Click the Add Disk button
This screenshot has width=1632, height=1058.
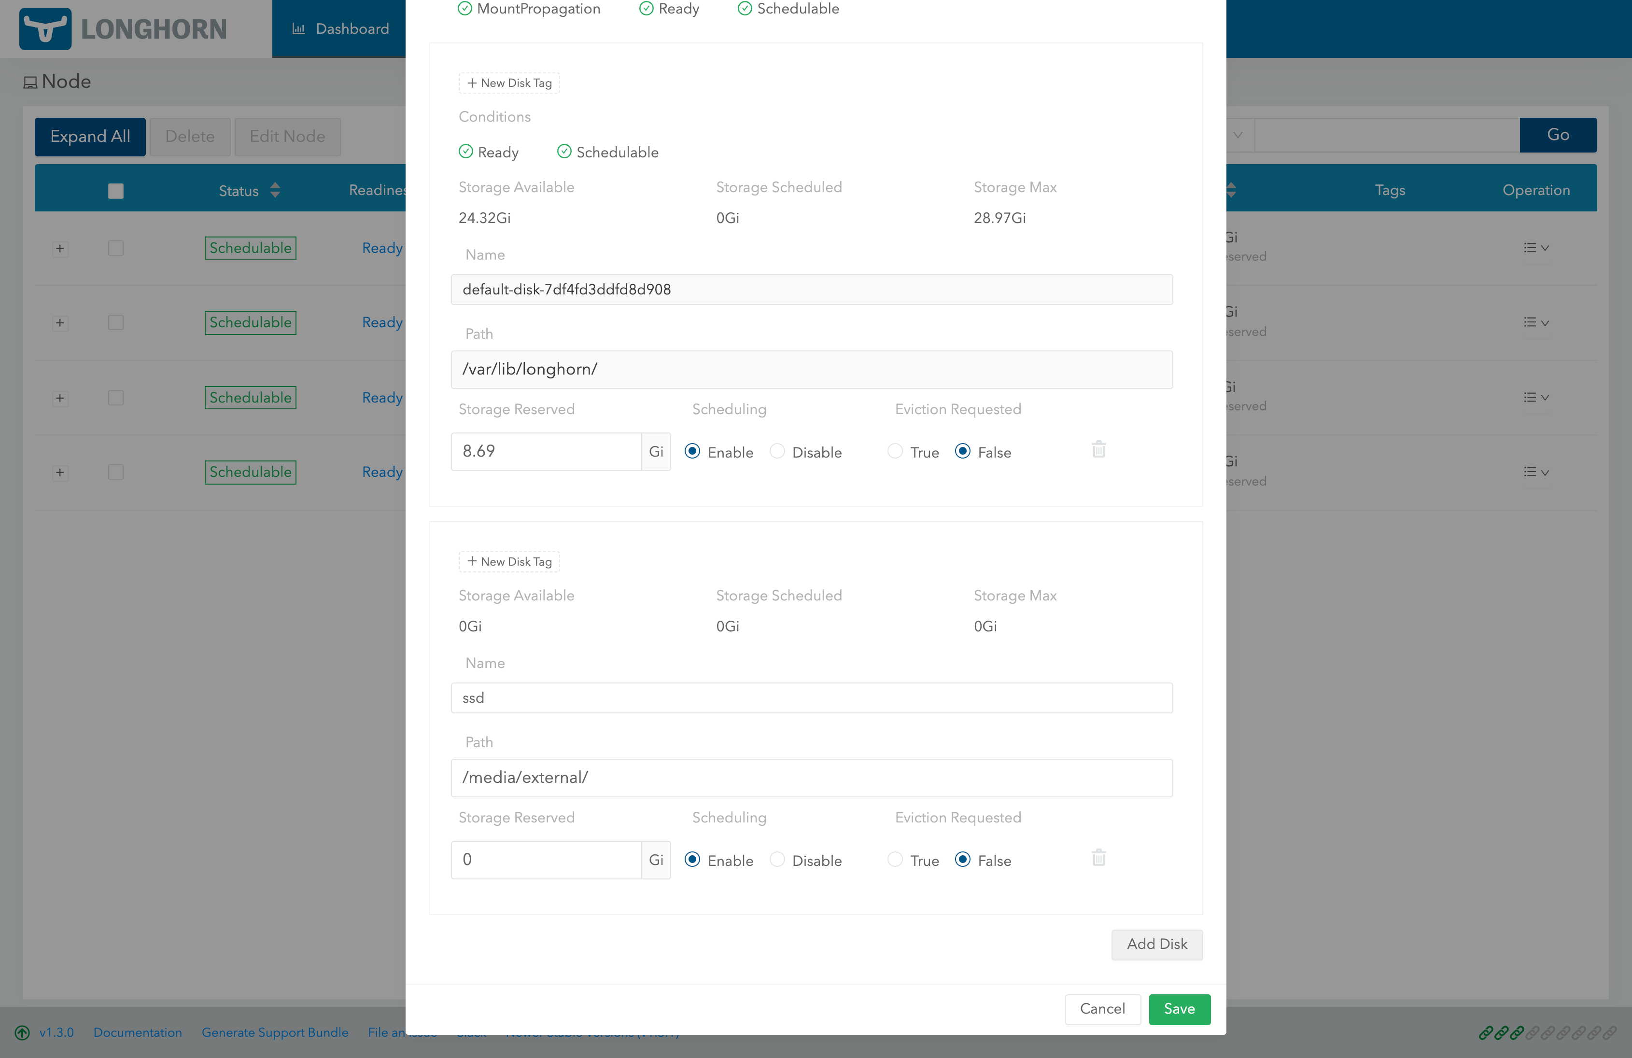point(1156,944)
